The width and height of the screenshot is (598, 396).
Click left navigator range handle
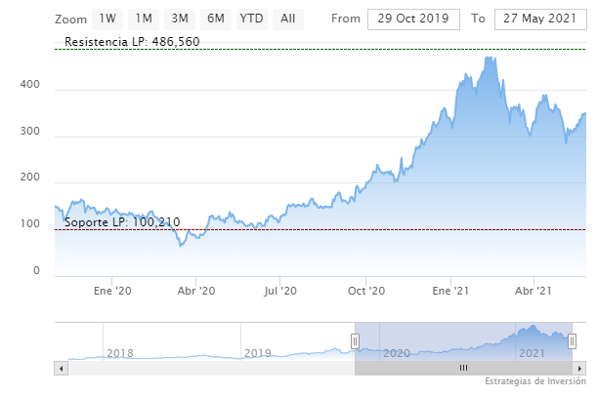[355, 340]
